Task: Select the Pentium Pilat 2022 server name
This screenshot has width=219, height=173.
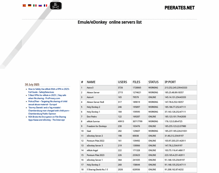Action: tap(96, 141)
